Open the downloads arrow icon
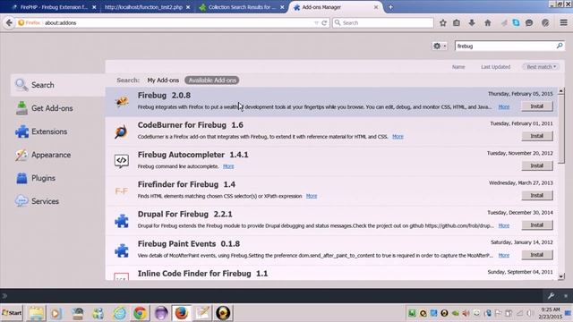 click(x=472, y=22)
